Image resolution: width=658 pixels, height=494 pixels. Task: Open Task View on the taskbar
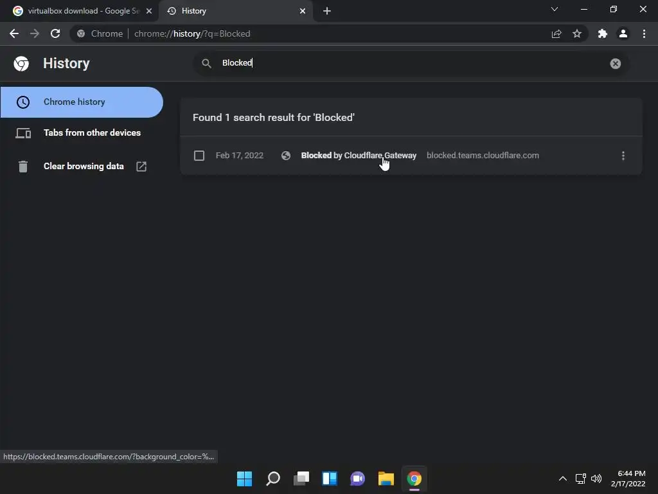301,479
